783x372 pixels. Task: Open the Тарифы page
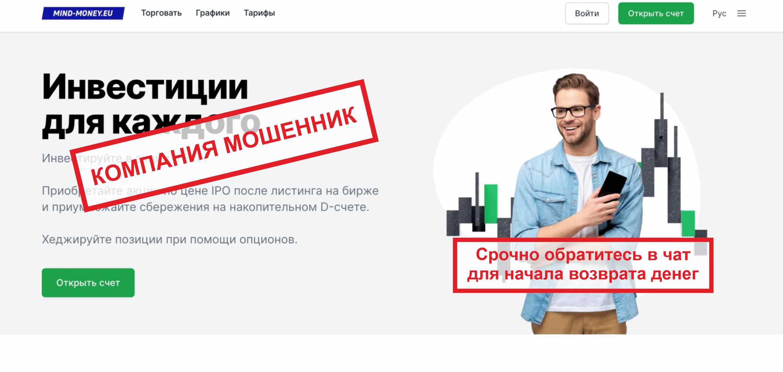pyautogui.click(x=259, y=13)
